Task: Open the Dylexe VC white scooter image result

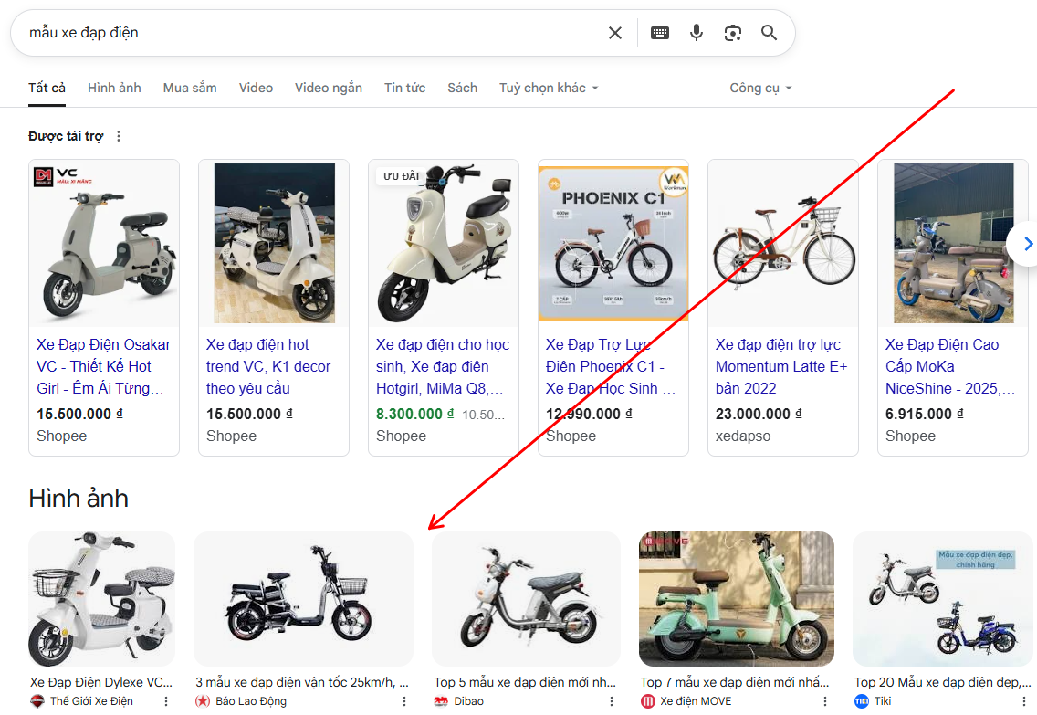Action: 102,599
